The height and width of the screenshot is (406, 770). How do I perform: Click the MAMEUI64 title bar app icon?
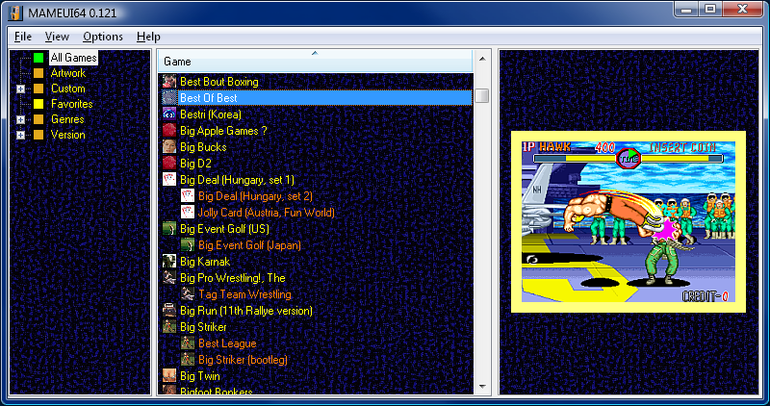(15, 13)
